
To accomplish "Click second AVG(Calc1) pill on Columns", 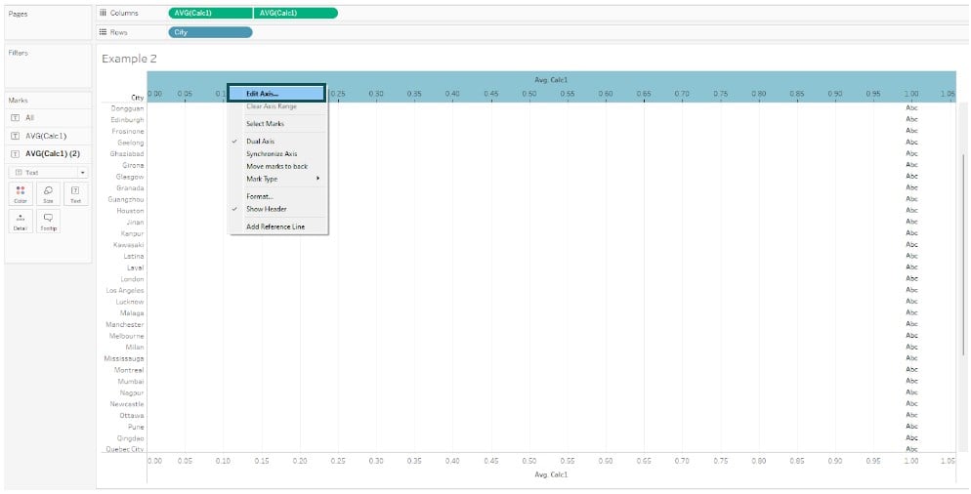I will [295, 13].
